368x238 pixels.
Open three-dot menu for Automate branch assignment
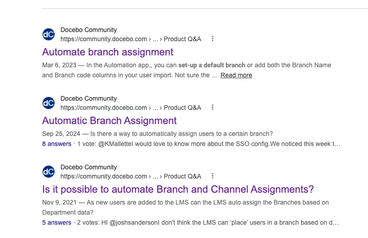coord(213,39)
